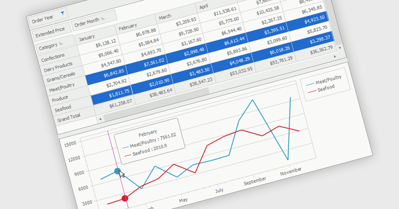Image resolution: width=399 pixels, height=209 pixels.
Task: Click the cell with $36,362.79
Action: [321, 50]
